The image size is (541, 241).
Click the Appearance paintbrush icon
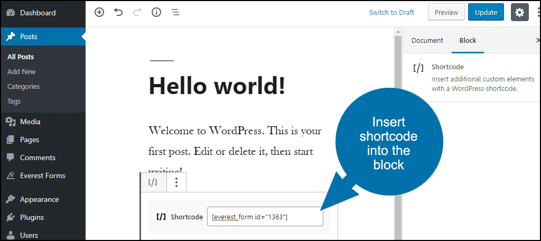[11, 200]
